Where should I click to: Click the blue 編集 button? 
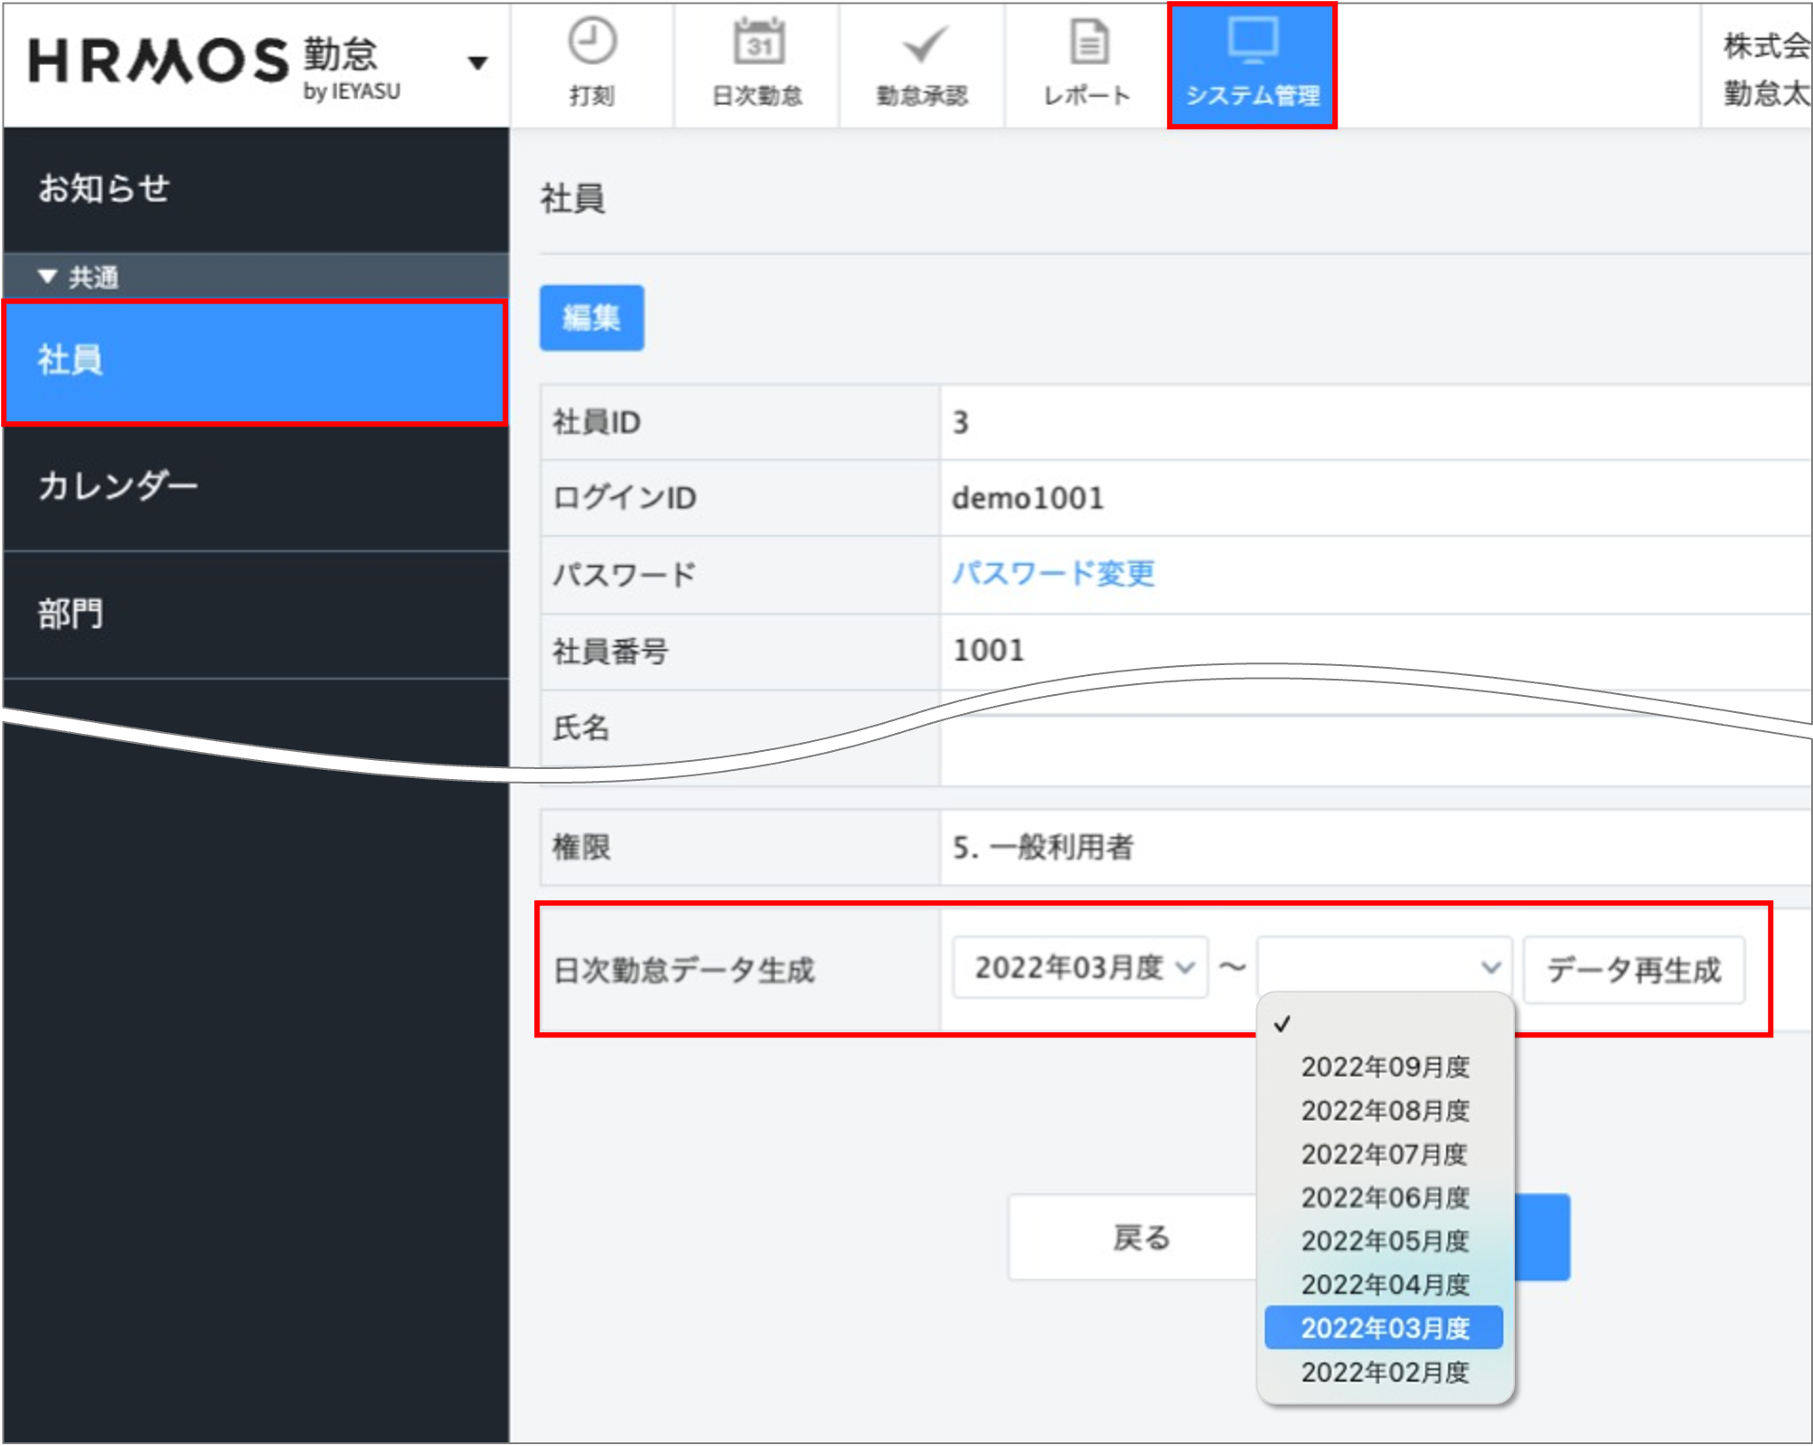(592, 318)
